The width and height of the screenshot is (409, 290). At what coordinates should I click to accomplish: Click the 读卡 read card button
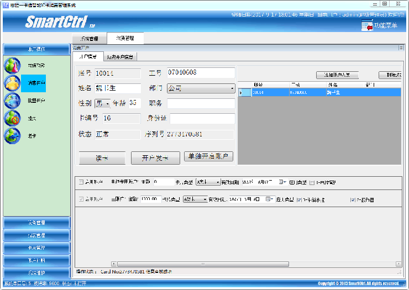102,158
